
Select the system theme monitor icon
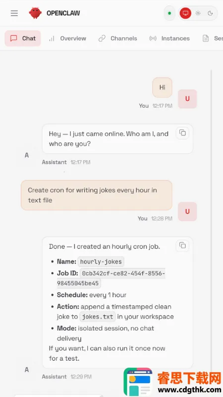point(185,13)
